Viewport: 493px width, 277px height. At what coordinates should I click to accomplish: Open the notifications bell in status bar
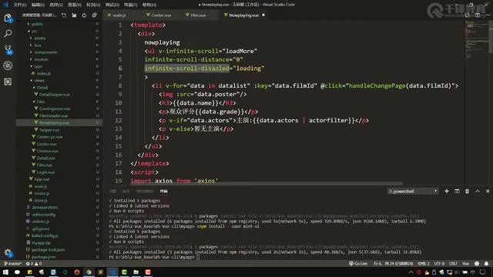coord(486,263)
